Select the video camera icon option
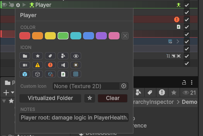203x136 pixels. pyautogui.click(x=25, y=65)
